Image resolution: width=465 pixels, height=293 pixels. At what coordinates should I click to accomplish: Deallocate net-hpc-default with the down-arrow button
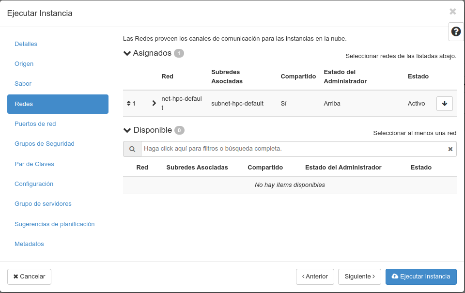pyautogui.click(x=444, y=103)
